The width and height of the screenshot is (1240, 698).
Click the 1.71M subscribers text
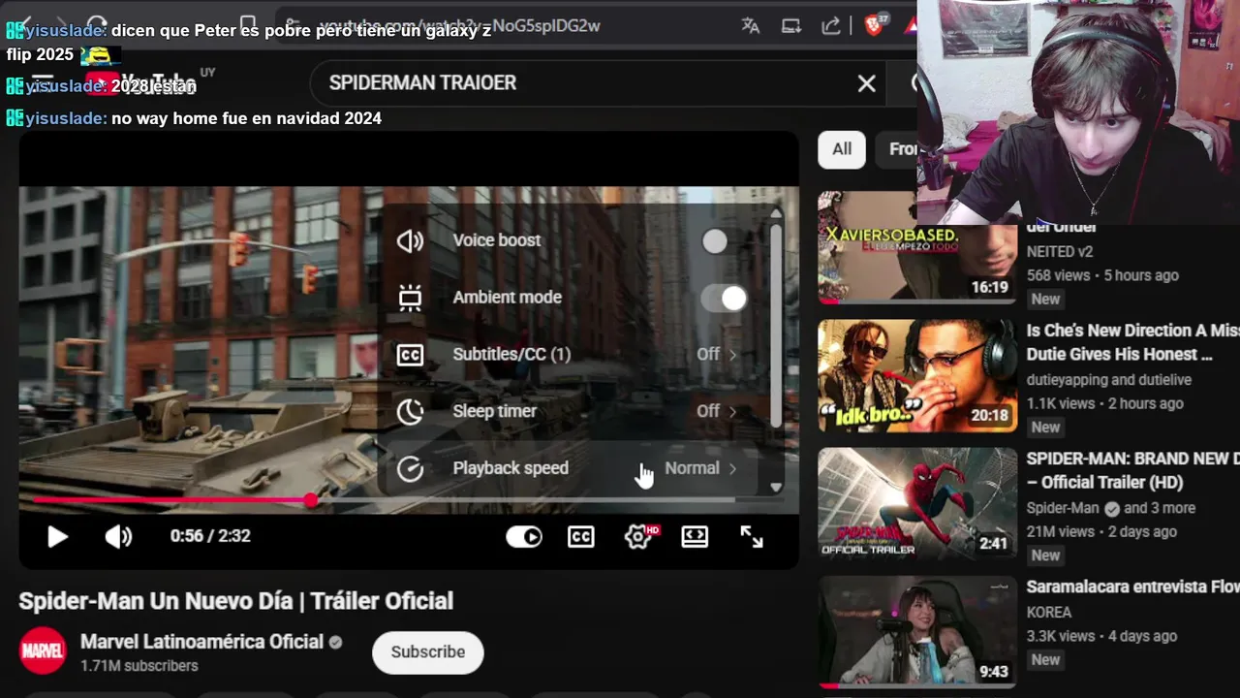139,666
